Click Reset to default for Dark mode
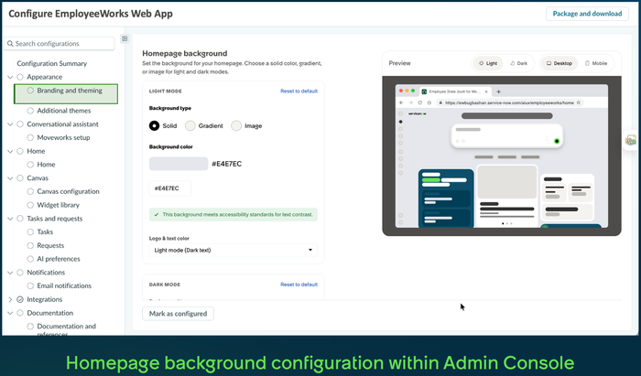The width and height of the screenshot is (641, 376). click(x=299, y=285)
